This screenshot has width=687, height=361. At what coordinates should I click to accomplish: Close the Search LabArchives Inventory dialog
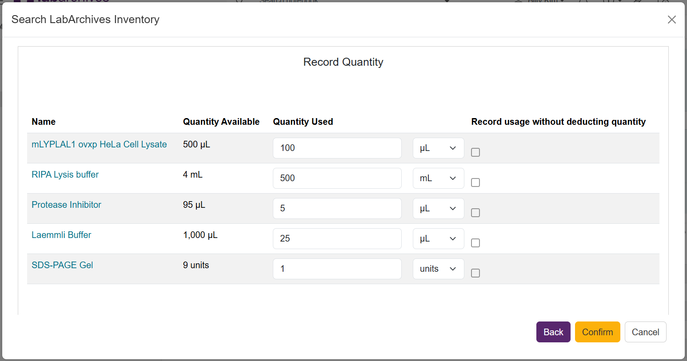(672, 20)
